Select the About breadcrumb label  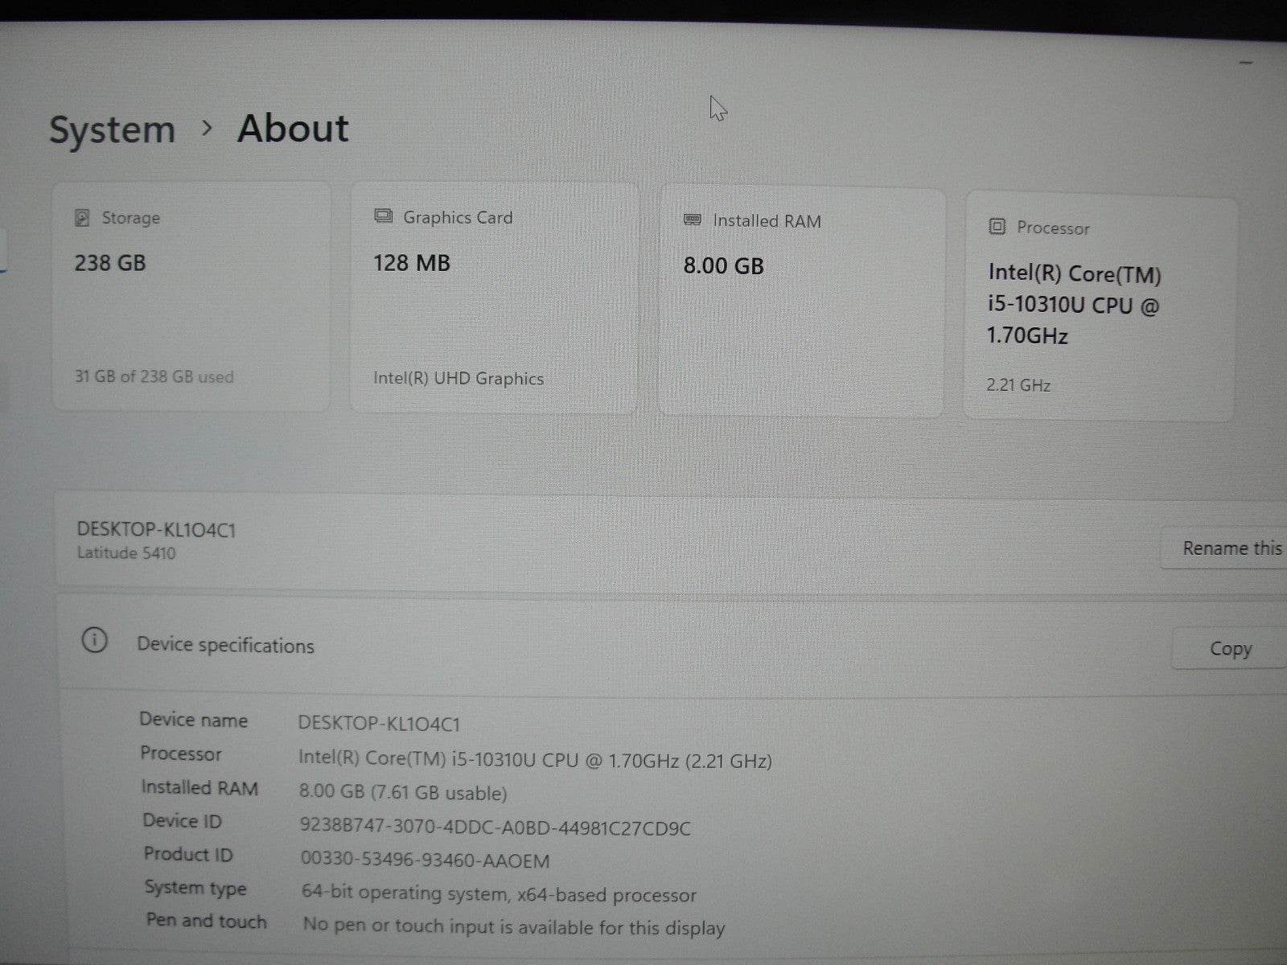292,128
